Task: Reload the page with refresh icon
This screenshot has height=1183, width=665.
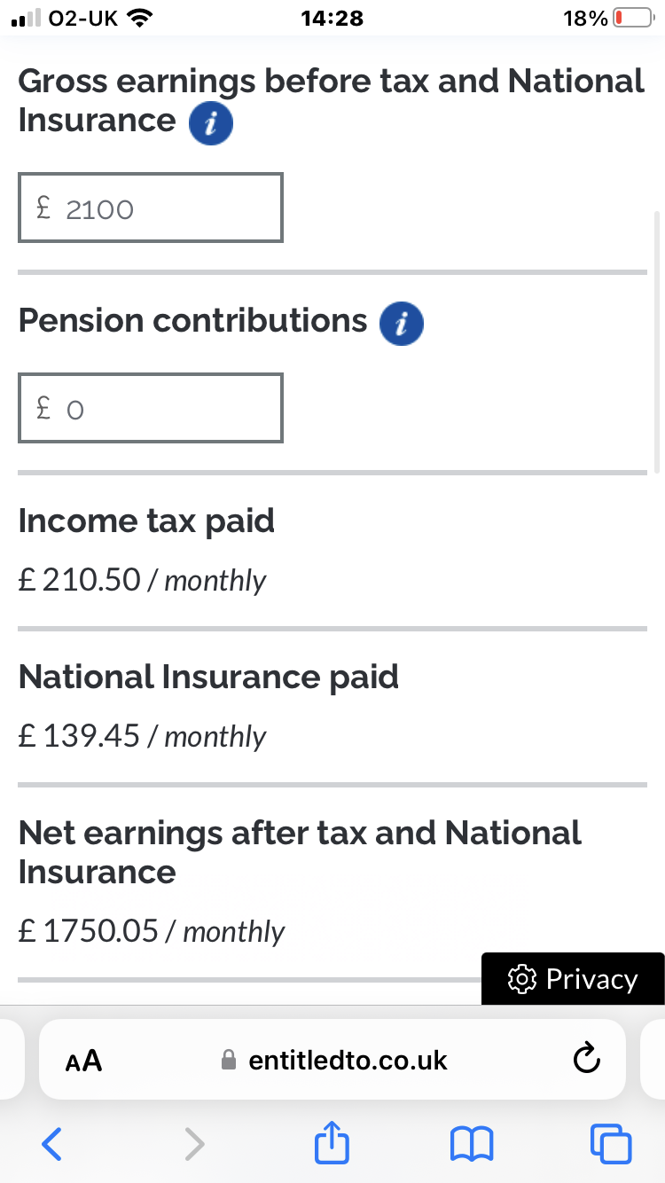Action: pyautogui.click(x=587, y=1058)
